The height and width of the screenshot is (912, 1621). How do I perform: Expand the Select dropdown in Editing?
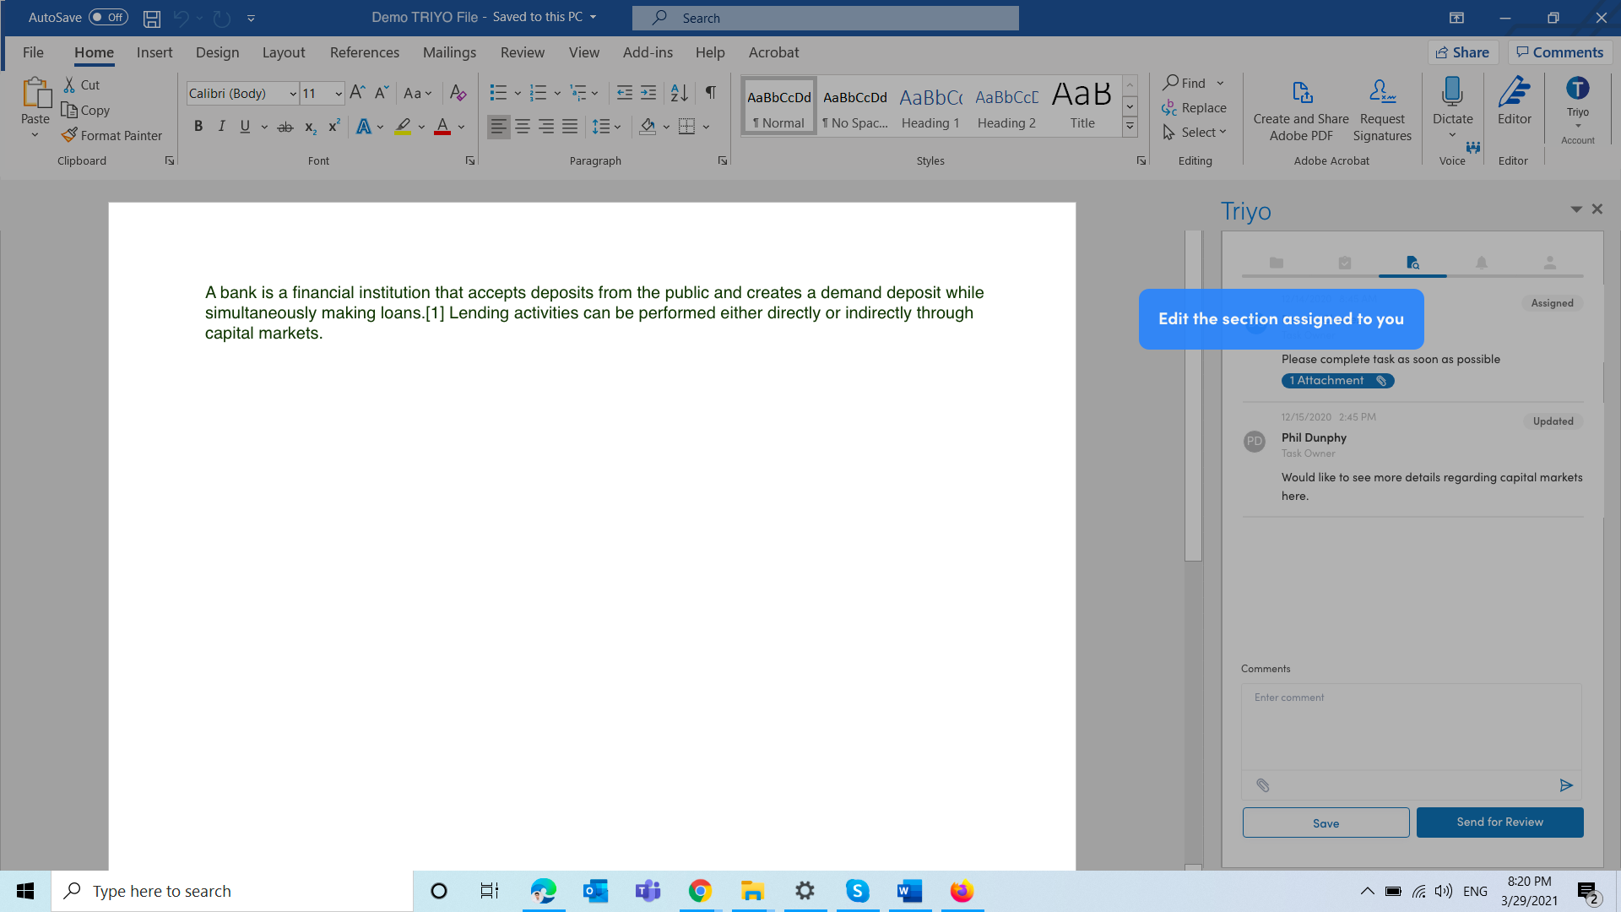[1223, 132]
